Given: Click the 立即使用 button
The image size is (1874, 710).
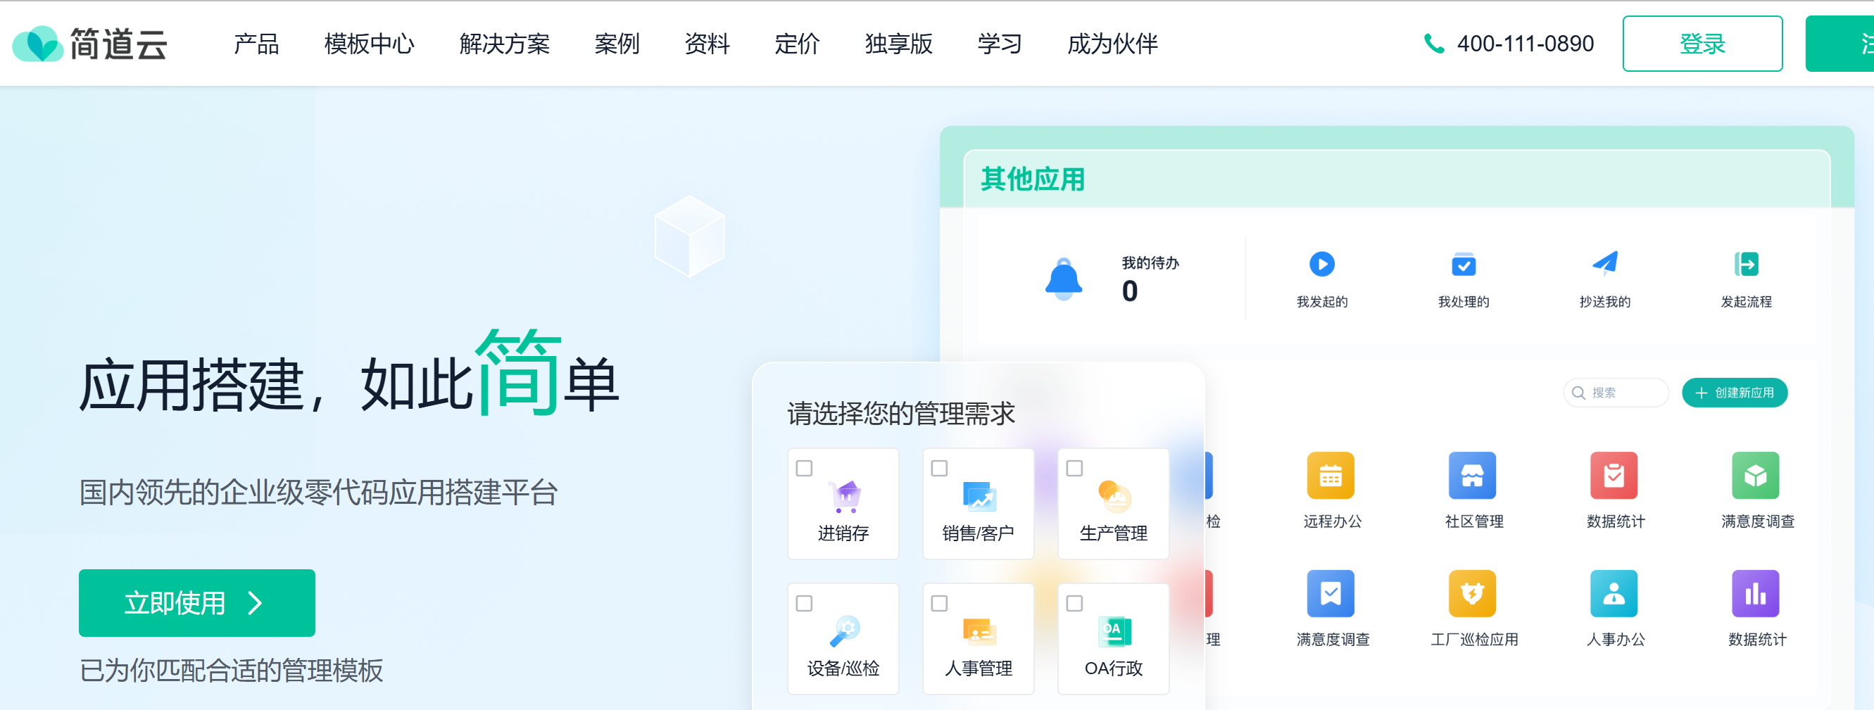Looking at the screenshot, I should (196, 602).
